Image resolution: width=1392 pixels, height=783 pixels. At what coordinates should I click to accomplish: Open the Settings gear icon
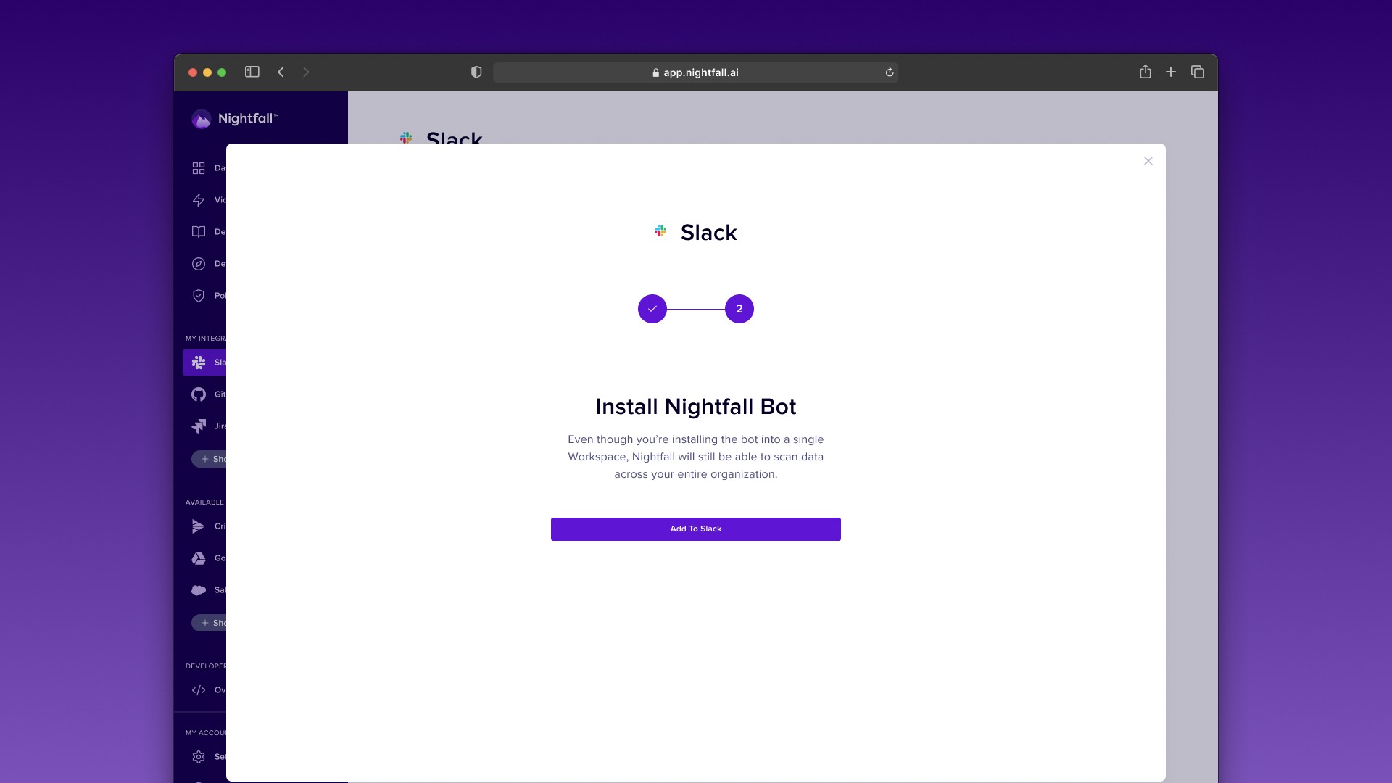pos(199,757)
